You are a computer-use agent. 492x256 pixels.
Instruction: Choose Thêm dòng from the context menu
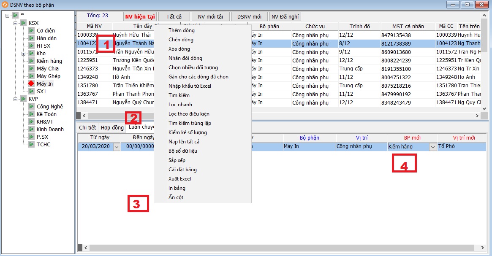click(181, 30)
